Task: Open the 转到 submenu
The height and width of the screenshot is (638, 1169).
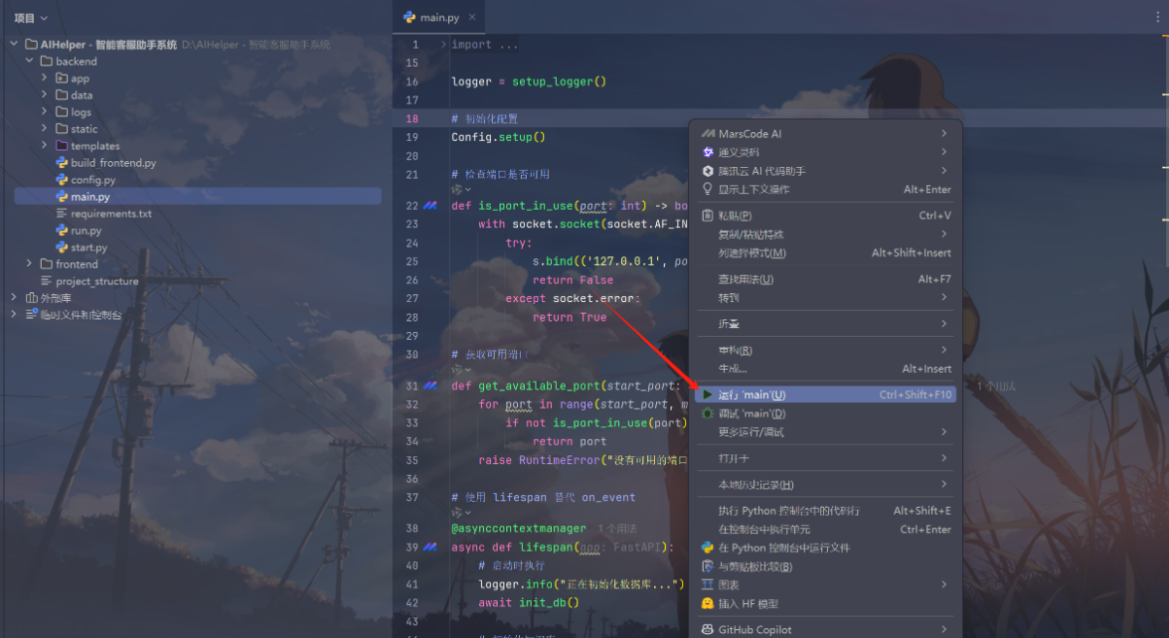Action: 826,297
